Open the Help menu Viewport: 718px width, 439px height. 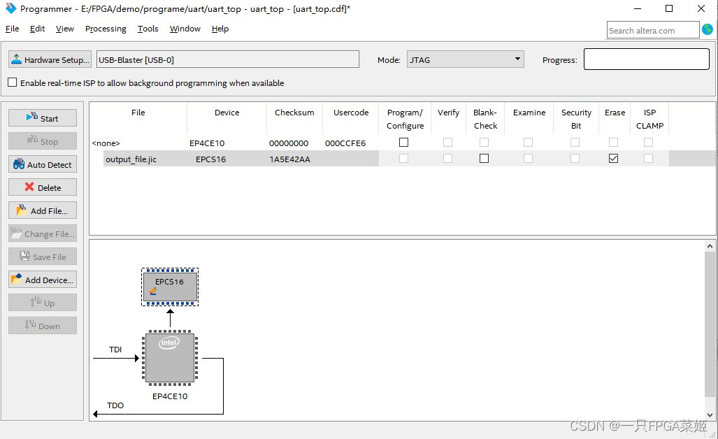point(220,29)
